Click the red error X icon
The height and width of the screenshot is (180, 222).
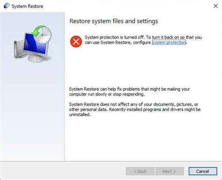tap(76, 42)
